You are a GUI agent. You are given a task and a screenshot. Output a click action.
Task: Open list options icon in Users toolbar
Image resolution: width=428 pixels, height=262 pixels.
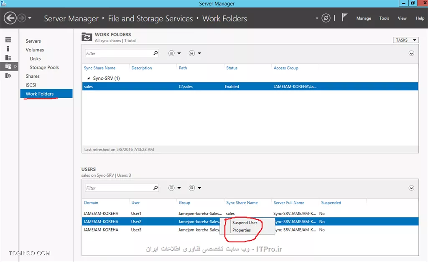(x=171, y=188)
